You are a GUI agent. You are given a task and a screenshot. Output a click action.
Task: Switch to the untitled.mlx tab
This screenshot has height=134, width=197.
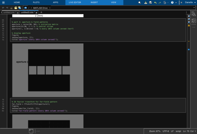pyautogui.click(x=9, y=12)
